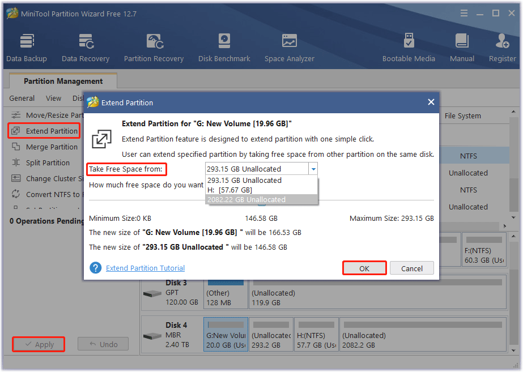Click the disk map scrollbar down arrow

513,350
